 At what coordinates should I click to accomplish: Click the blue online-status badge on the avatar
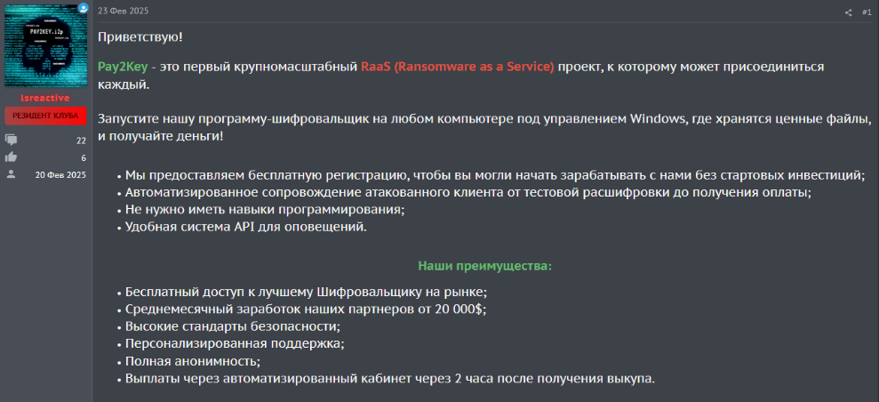(x=84, y=8)
